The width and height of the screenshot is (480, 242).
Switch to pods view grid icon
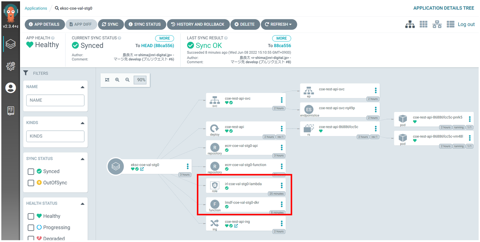(423, 24)
